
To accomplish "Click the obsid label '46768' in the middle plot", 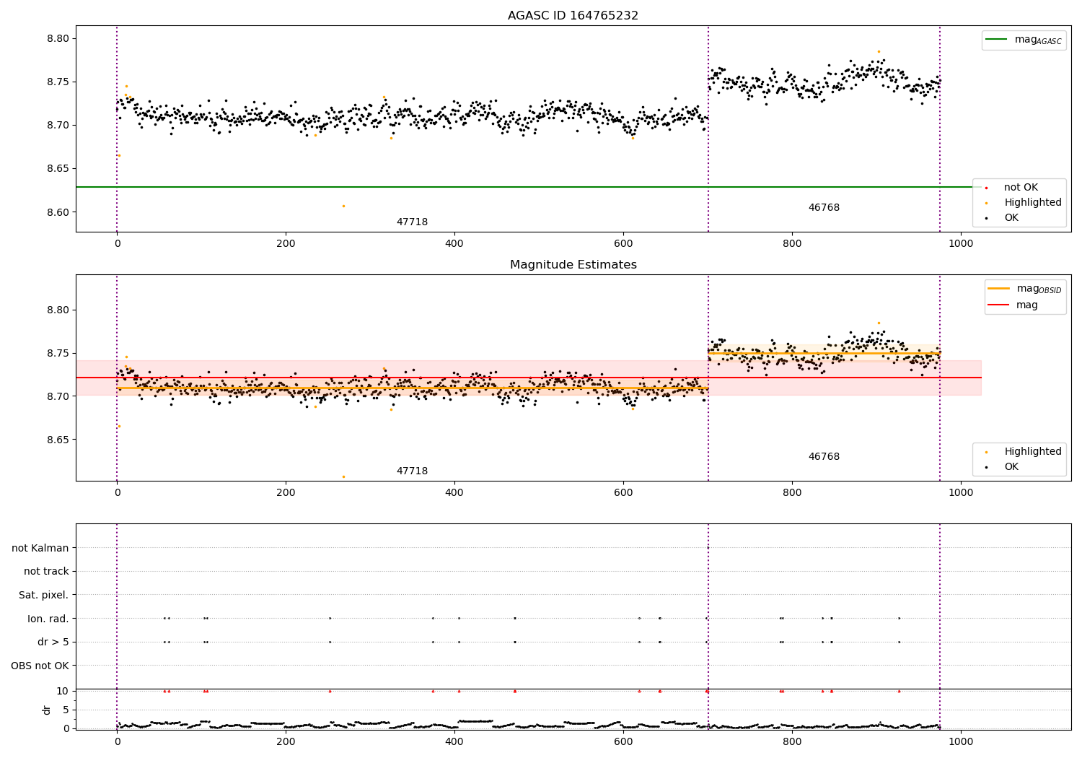I will click(x=824, y=457).
